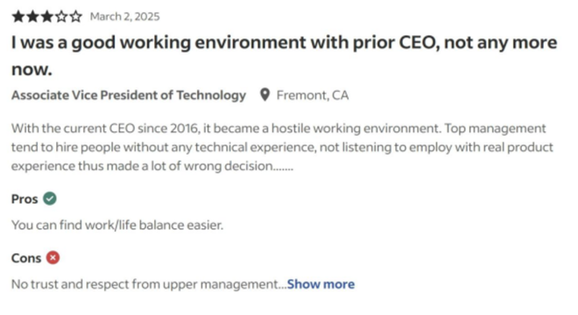Click the second filled rating star
This screenshot has height=315, width=578.
coord(32,17)
